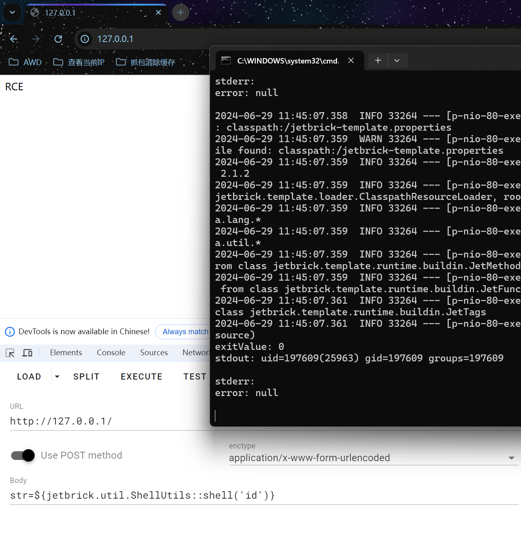Switch to the Network panel
521x551 pixels.
[x=196, y=353]
